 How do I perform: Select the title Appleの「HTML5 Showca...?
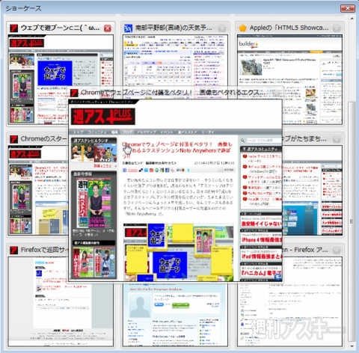(x=289, y=28)
